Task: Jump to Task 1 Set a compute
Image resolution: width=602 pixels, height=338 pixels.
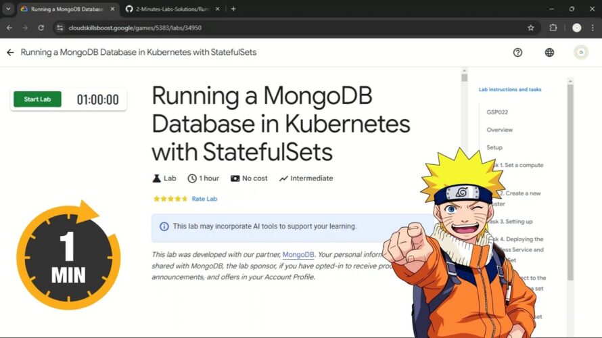Action: pos(518,165)
